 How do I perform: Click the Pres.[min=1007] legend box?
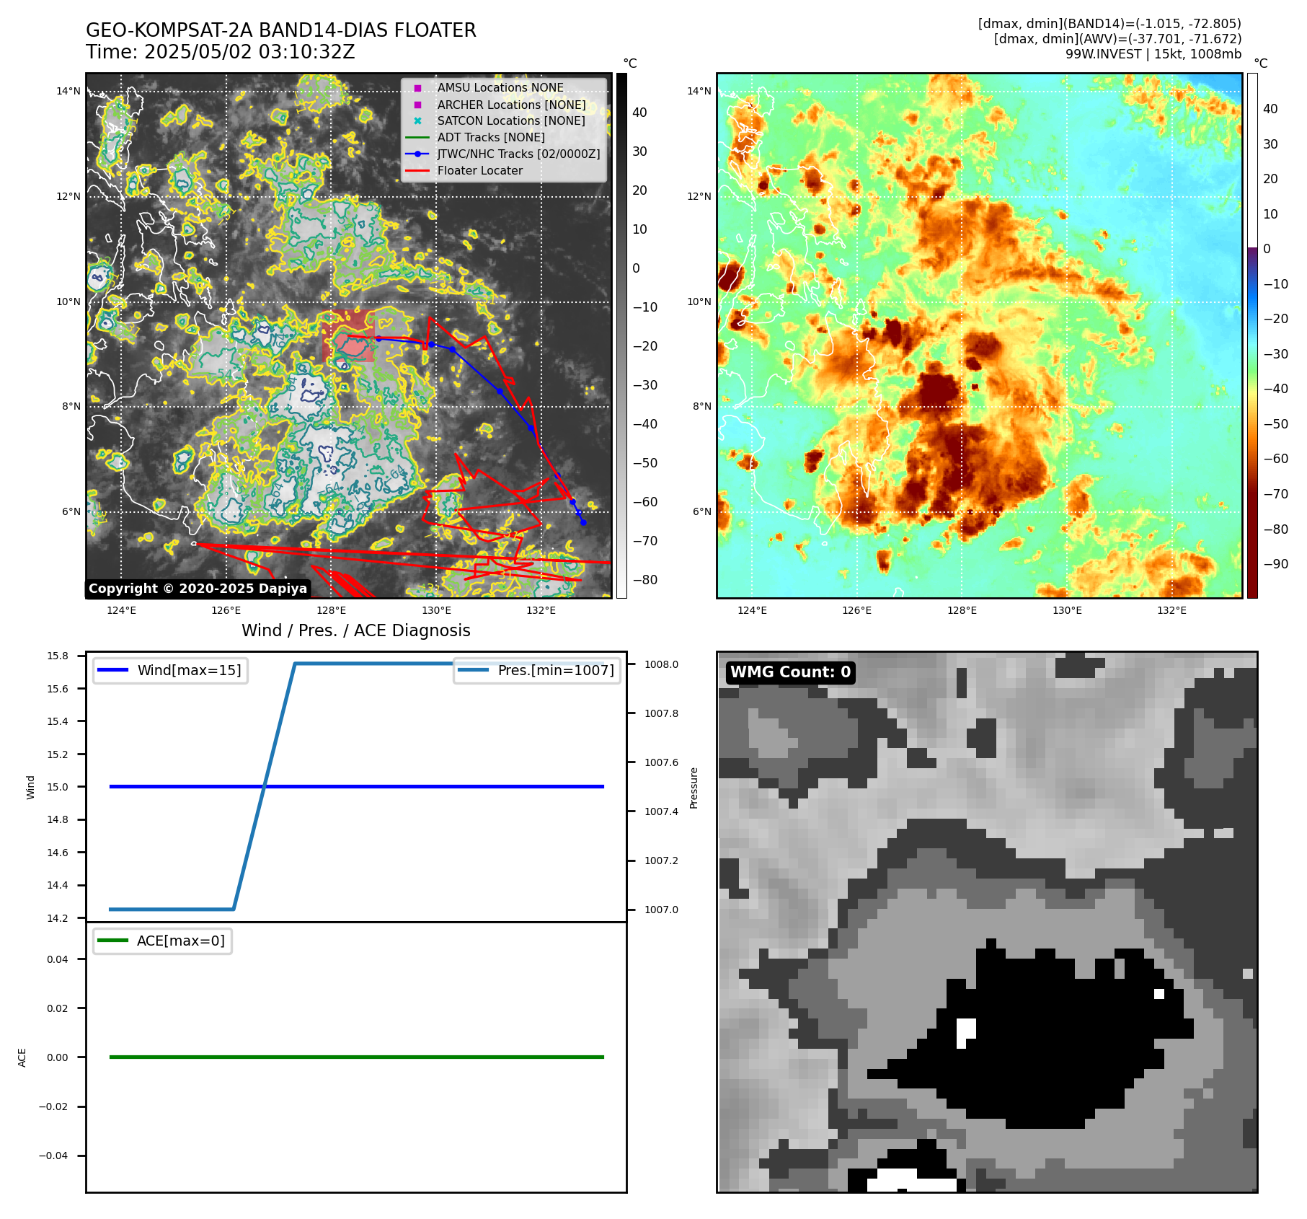[537, 670]
